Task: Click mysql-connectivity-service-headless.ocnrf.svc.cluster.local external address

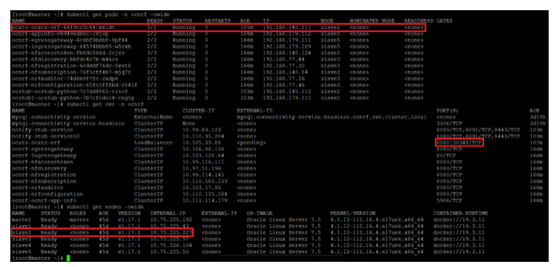Action: pyautogui.click(x=332, y=117)
